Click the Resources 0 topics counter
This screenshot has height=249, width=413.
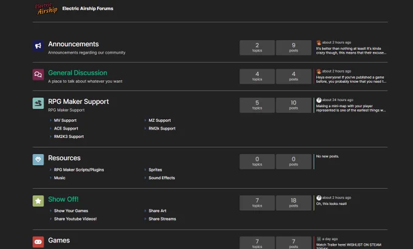click(x=257, y=162)
